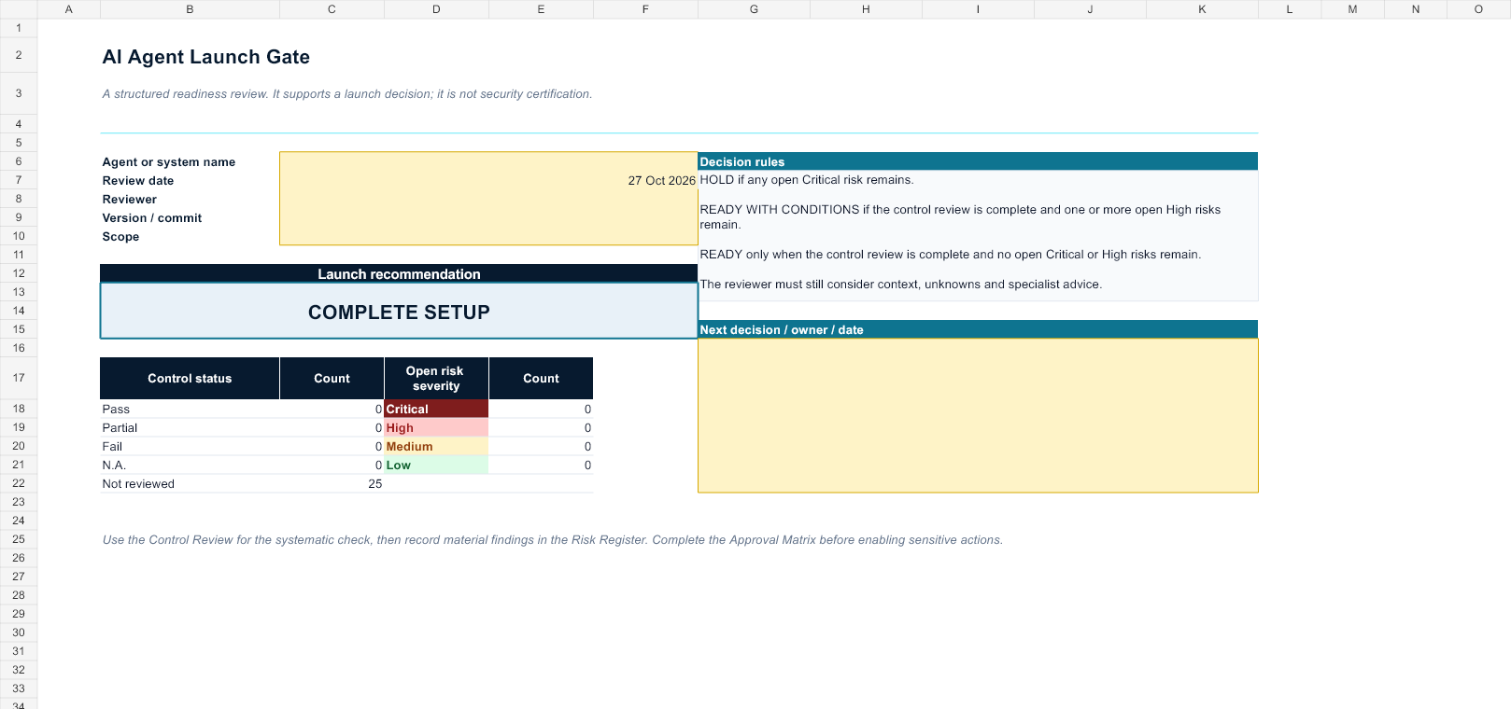Image resolution: width=1511 pixels, height=709 pixels.
Task: Click the 'Open risk severity' header cell
Action: point(436,379)
